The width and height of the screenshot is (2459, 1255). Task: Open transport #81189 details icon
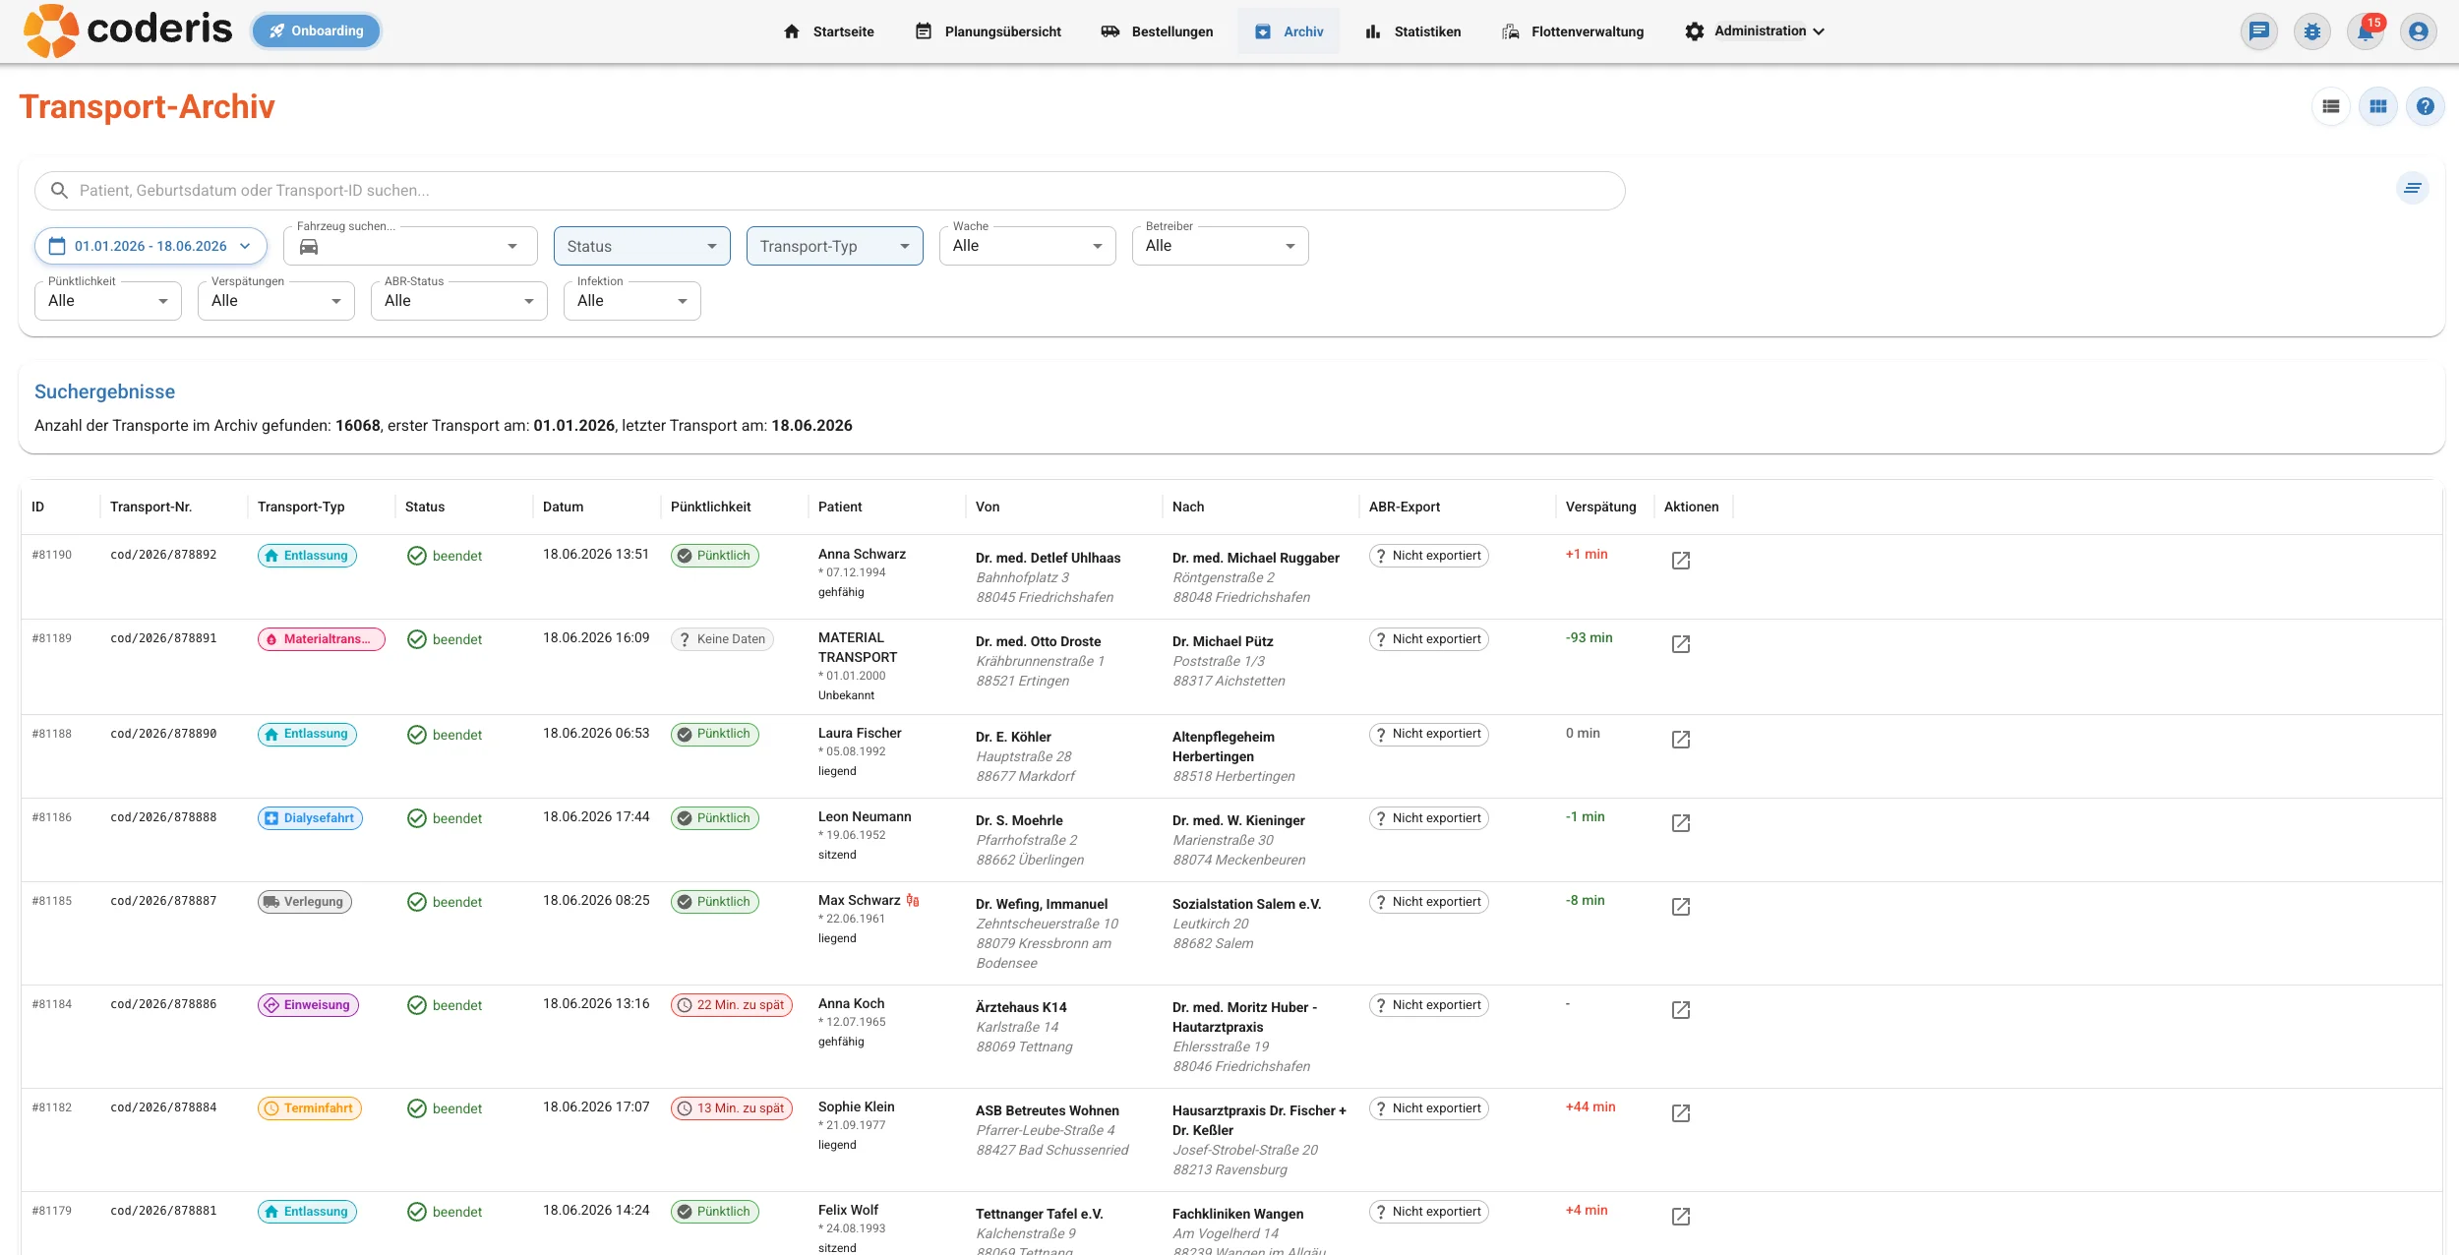coord(1681,644)
